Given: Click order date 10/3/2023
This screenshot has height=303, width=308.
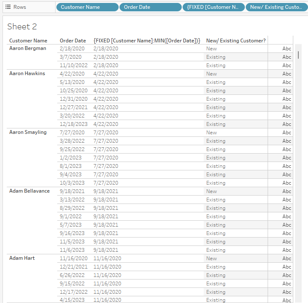Looking at the screenshot, I should click(72, 183).
